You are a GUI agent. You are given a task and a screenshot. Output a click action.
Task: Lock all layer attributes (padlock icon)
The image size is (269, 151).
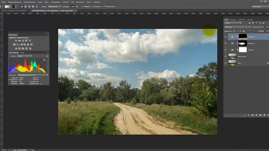click(244, 31)
